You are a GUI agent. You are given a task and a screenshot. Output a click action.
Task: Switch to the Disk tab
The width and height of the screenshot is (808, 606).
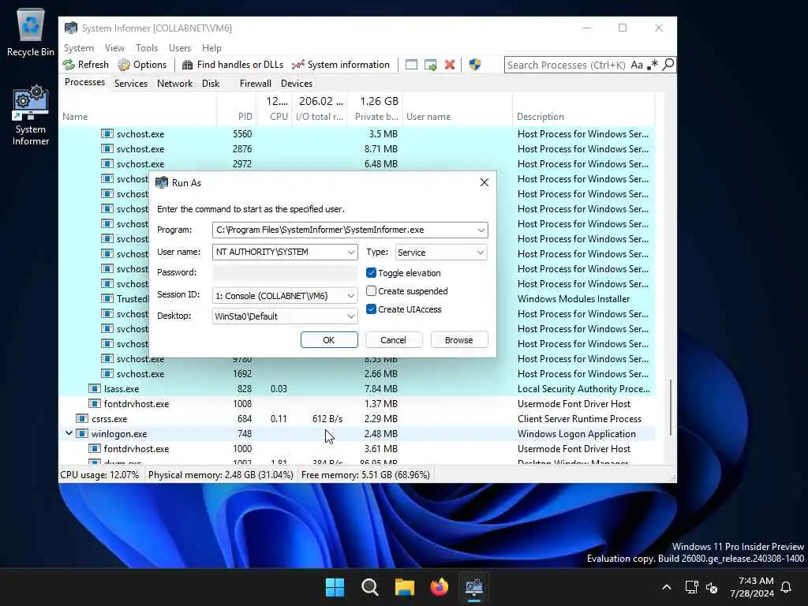(211, 84)
